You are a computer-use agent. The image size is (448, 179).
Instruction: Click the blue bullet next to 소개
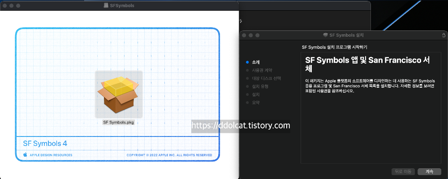pyautogui.click(x=247, y=62)
